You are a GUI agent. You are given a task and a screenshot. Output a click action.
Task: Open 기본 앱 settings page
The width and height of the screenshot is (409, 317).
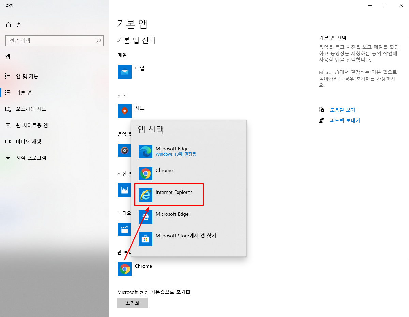[x=55, y=93]
